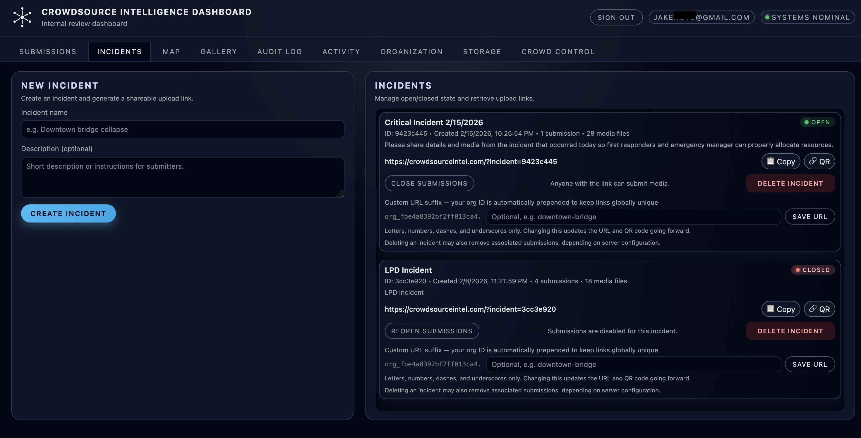Delete the LPD Incident
861x438 pixels.
(790, 330)
